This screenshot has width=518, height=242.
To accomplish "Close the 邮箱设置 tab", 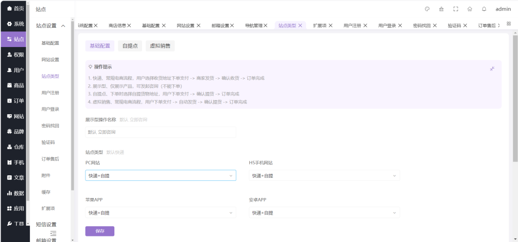I will pyautogui.click(x=232, y=25).
